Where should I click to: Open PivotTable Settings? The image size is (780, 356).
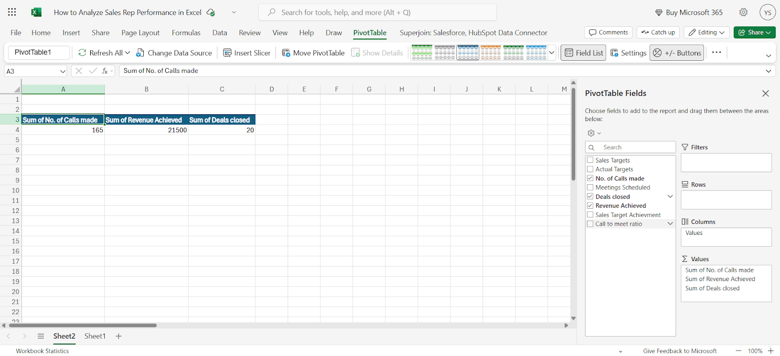point(628,53)
